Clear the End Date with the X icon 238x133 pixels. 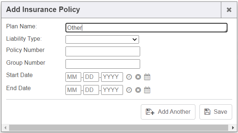(x=138, y=90)
